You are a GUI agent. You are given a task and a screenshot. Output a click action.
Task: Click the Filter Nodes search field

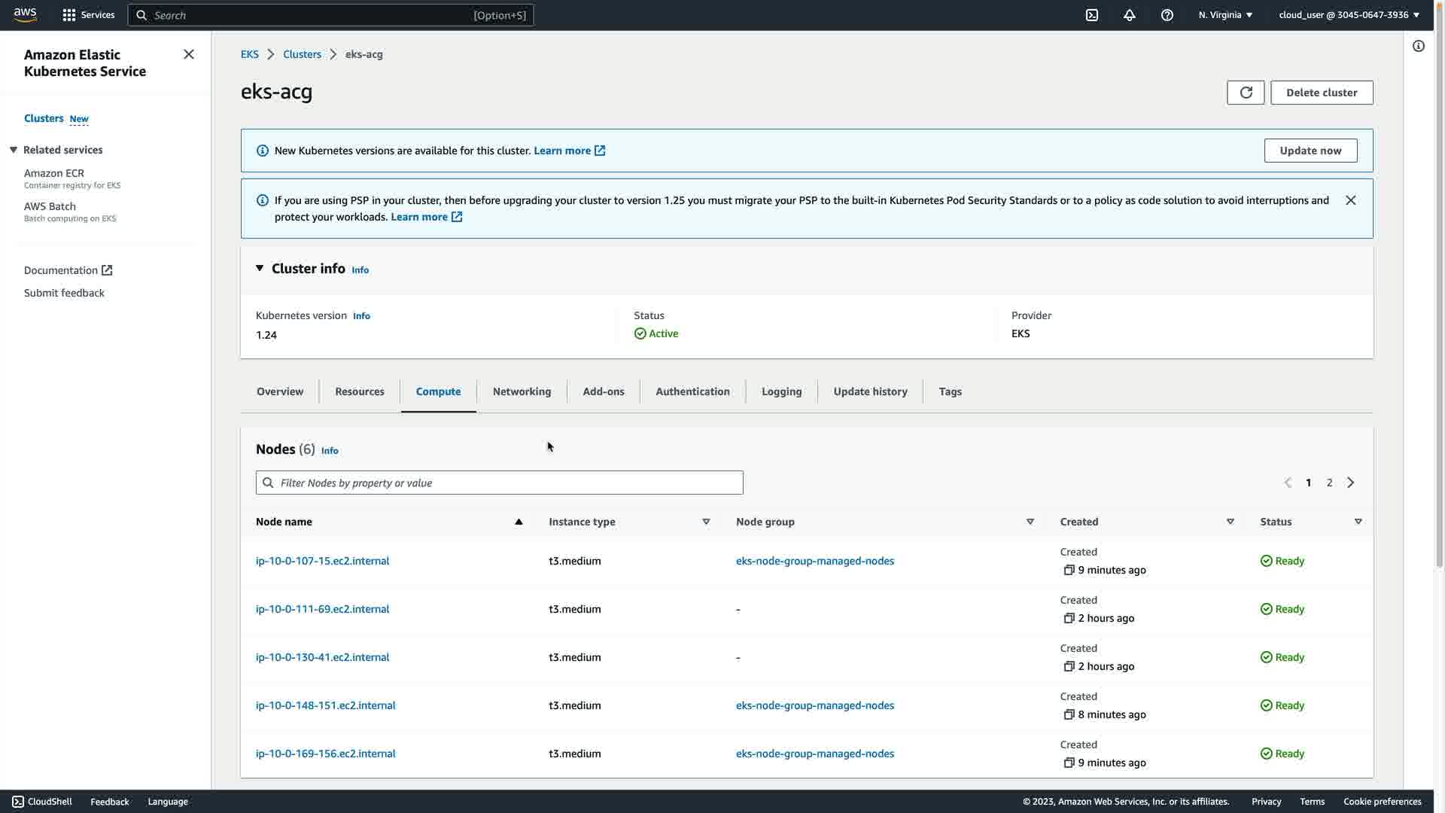[499, 483]
